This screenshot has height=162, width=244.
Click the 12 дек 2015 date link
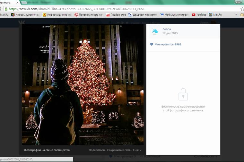(x=170, y=33)
